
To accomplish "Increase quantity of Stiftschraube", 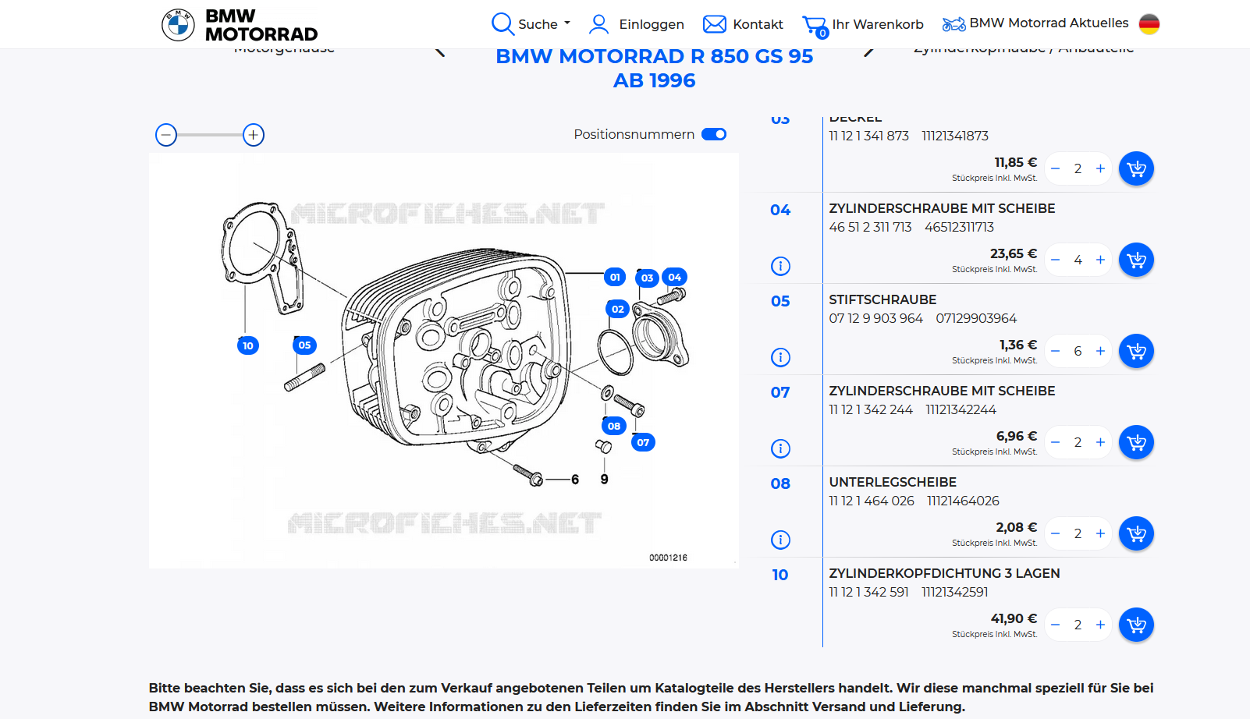I will pos(1100,351).
